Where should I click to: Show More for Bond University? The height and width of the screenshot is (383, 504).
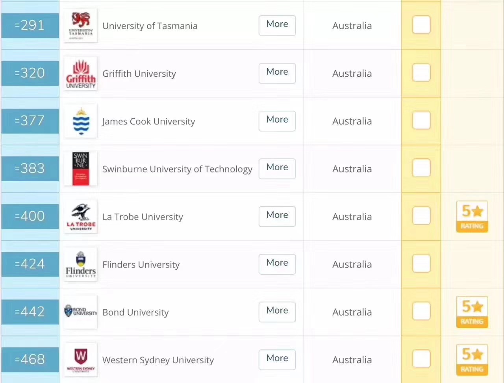coord(277,312)
